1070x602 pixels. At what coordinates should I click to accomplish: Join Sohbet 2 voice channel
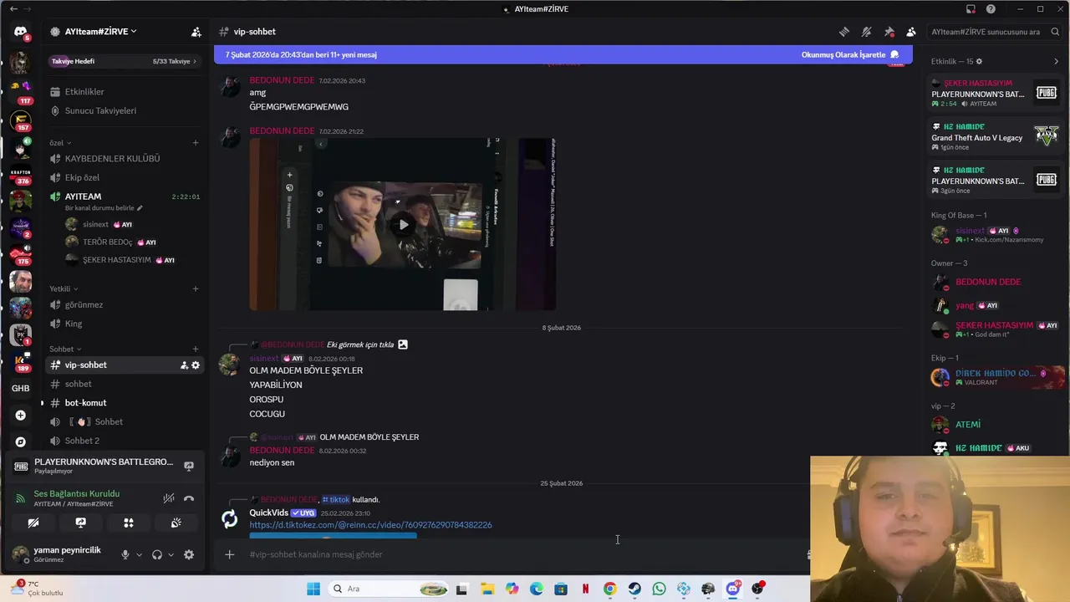(124, 441)
